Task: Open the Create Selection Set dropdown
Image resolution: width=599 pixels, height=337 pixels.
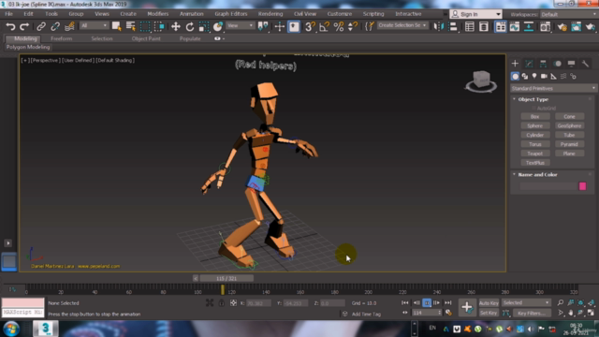Action: point(402,25)
